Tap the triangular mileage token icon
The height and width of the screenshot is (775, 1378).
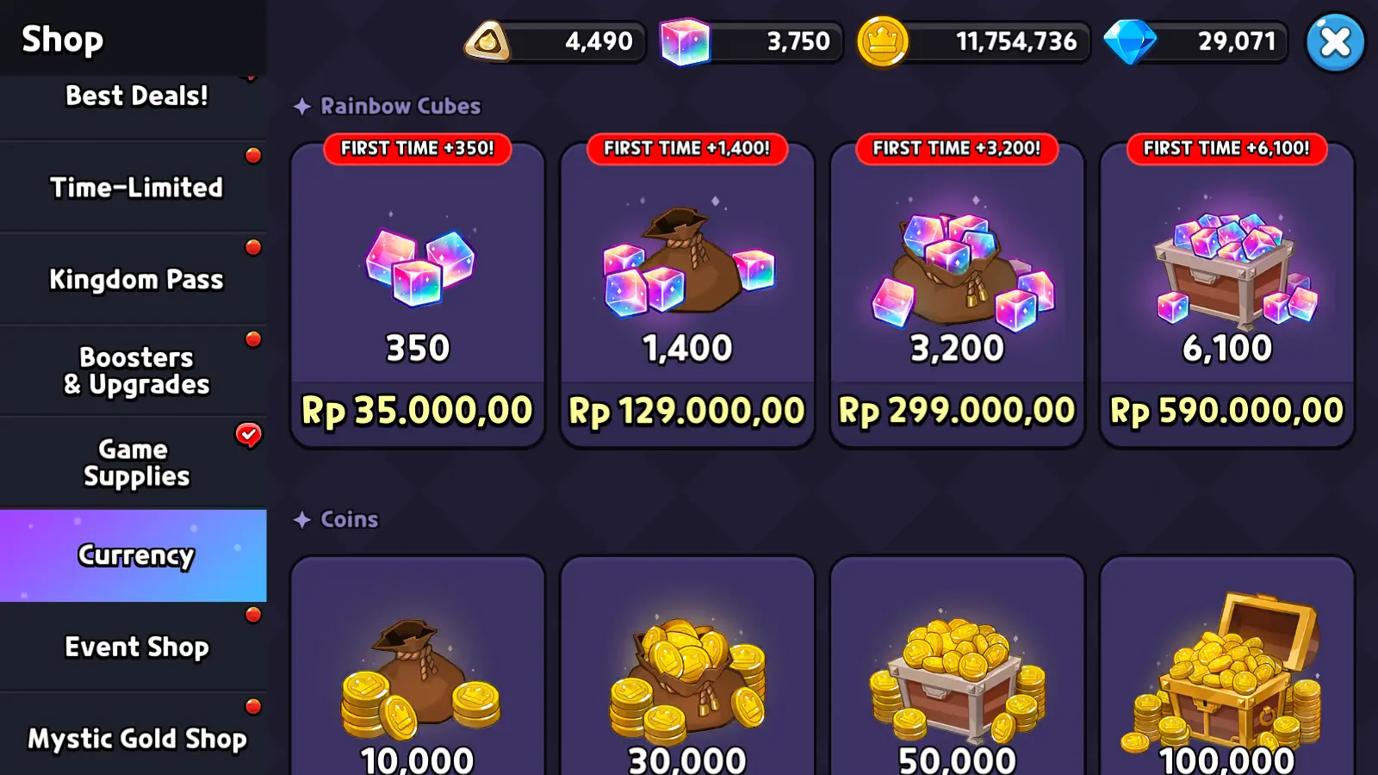tap(487, 41)
